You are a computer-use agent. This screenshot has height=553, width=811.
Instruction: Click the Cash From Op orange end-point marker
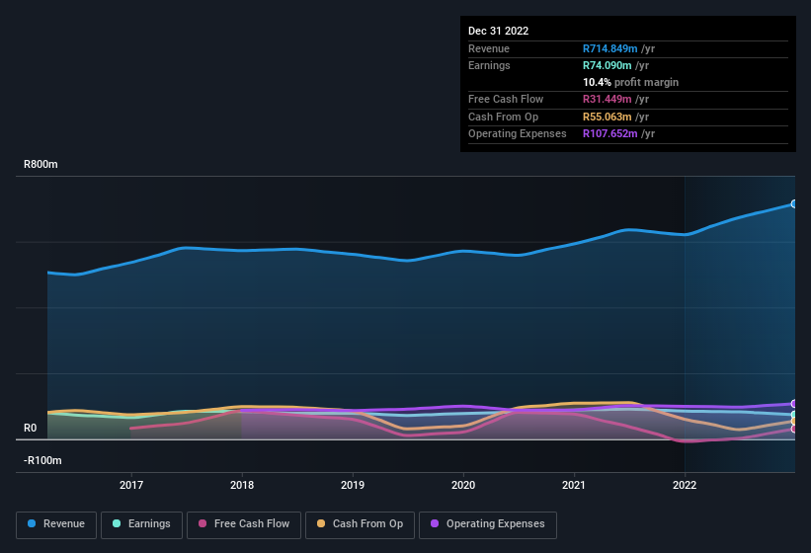point(794,422)
